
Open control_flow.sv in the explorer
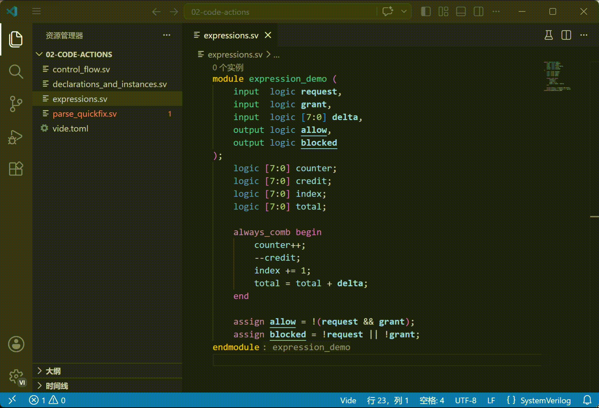(107, 69)
